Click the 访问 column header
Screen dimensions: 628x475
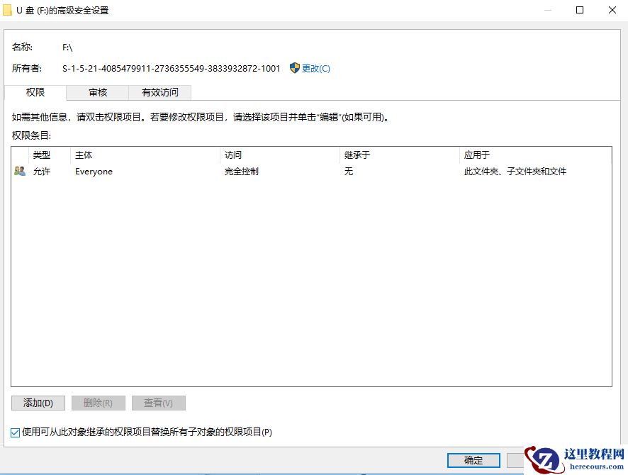tap(232, 155)
